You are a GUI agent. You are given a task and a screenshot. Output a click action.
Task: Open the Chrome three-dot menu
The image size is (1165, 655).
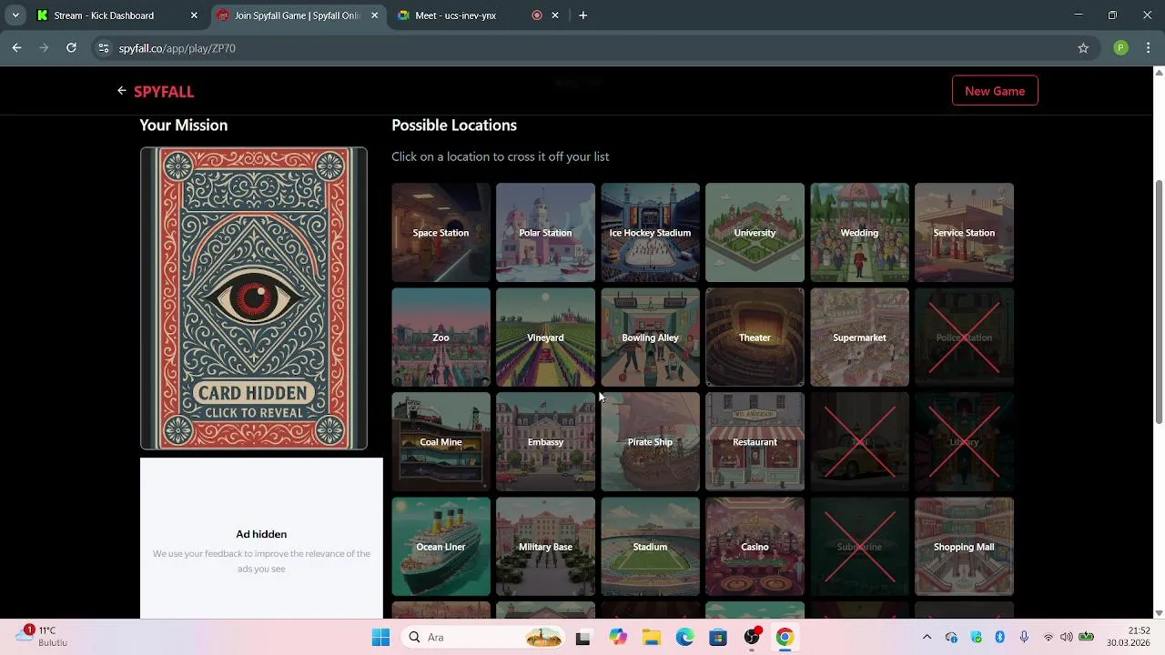coord(1150,48)
